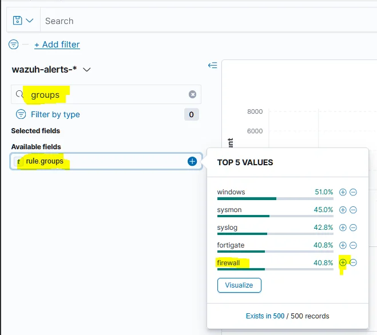
Task: Click the Add filter link
Action: (x=57, y=45)
